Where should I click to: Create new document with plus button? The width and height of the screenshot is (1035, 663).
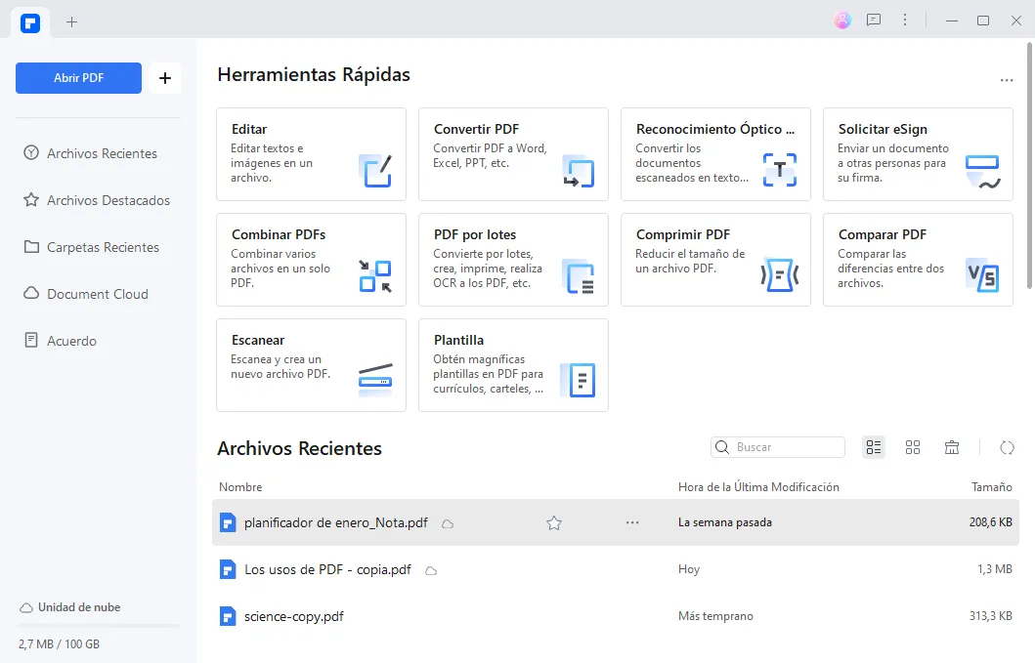point(164,78)
